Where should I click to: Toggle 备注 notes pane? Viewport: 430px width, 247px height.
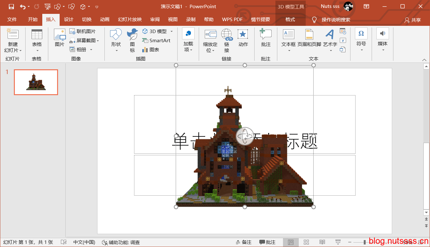[x=244, y=242]
